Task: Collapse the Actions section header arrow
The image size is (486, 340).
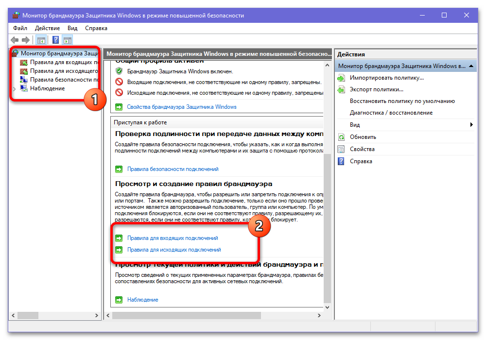Action: [x=471, y=66]
